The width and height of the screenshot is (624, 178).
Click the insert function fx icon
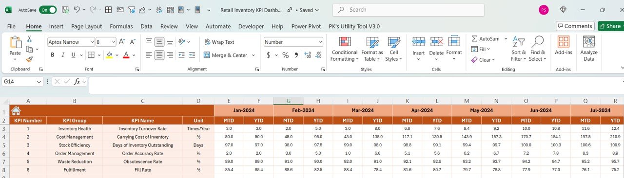(77, 82)
